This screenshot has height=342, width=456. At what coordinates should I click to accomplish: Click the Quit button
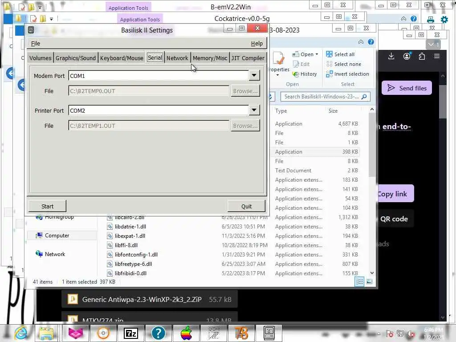tap(246, 206)
